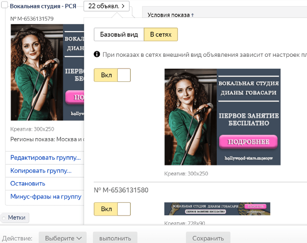Click the № М-6536131580 ad number text
The image size is (307, 243).
pos(121,190)
